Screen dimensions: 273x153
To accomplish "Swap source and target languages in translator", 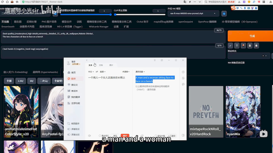I will (x=97, y=72).
